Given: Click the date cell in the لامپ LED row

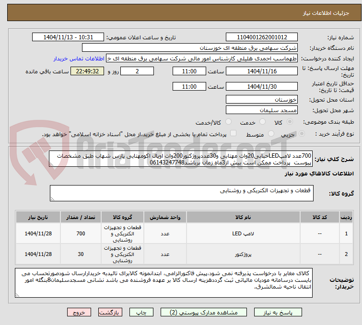Looking at the screenshot, I should (38, 233).
